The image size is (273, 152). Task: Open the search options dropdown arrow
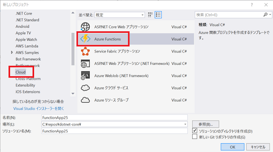(270, 15)
